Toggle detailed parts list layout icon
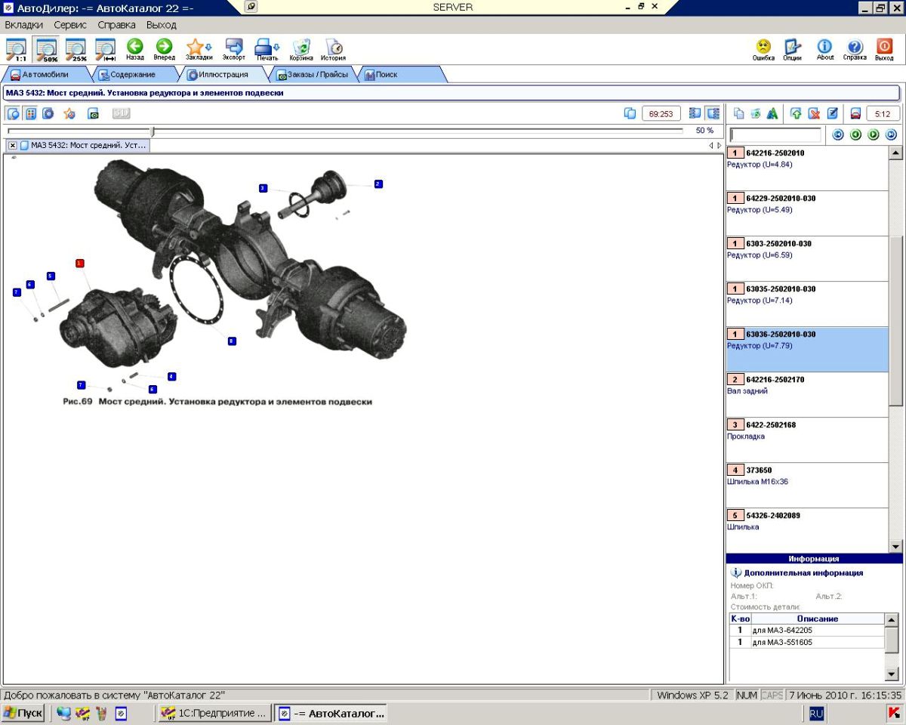906x725 pixels. 713,113
